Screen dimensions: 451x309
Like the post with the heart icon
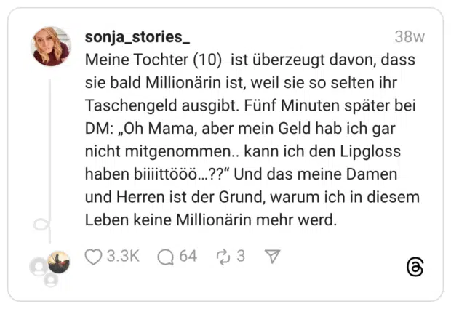[x=94, y=257]
